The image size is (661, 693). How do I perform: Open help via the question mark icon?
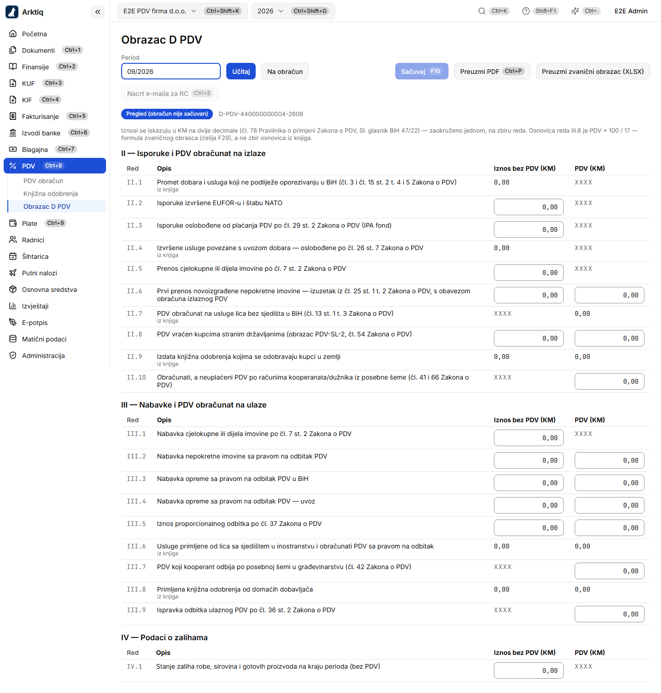(x=526, y=11)
